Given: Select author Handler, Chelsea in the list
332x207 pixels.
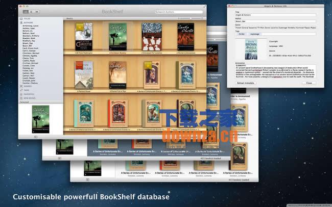Looking at the screenshot, I should click(x=30, y=83).
